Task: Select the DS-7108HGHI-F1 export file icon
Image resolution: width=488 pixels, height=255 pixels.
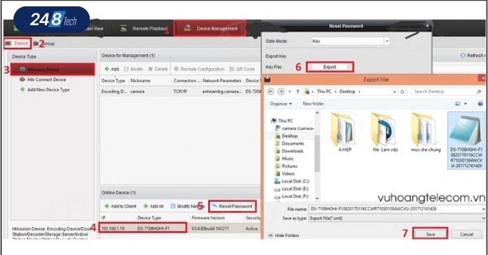Action: click(x=466, y=140)
